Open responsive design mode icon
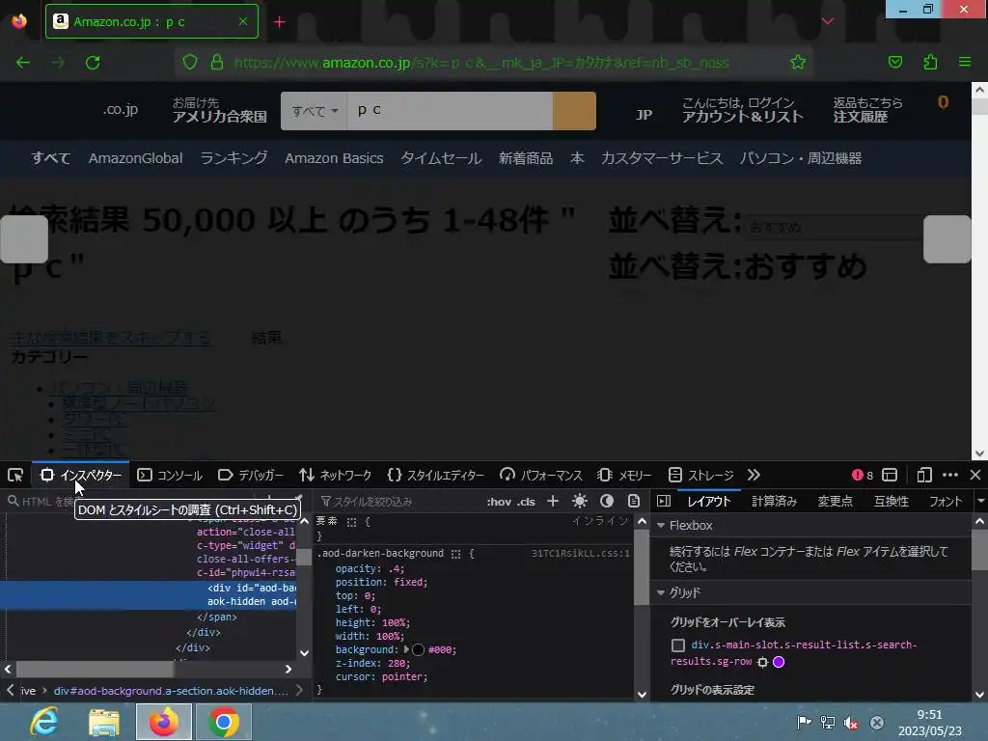Viewport: 988px width, 741px height. 924,475
